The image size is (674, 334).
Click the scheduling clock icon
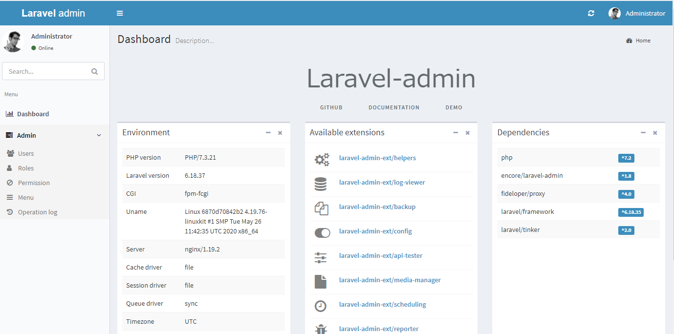(x=320, y=306)
